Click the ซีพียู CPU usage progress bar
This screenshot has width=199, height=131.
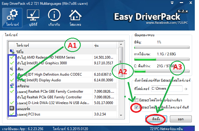coord(162,47)
